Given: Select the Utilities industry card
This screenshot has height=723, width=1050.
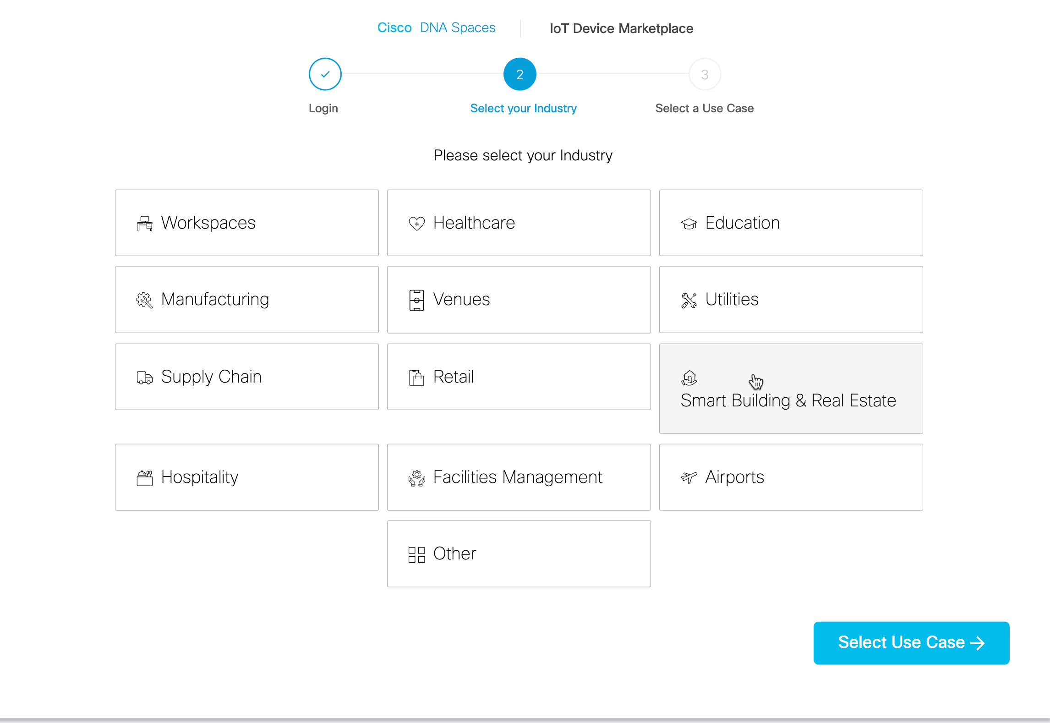Looking at the screenshot, I should click(791, 300).
